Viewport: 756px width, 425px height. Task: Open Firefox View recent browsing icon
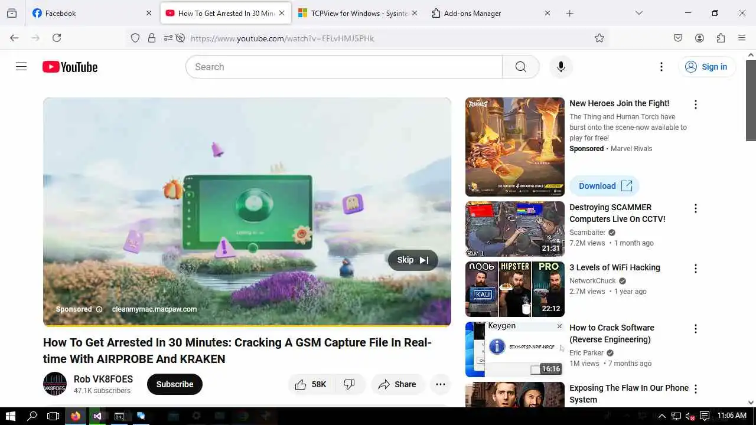pyautogui.click(x=12, y=13)
